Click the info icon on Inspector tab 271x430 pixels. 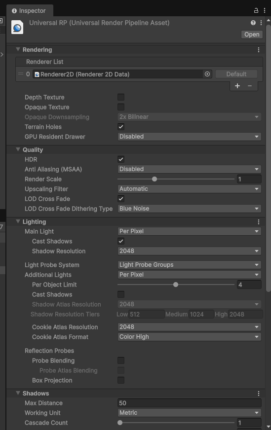point(14,11)
